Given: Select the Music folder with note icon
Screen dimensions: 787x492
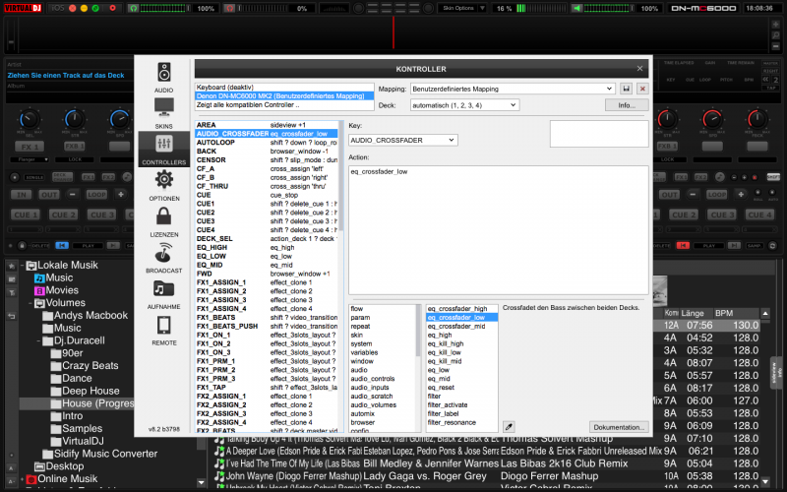Looking at the screenshot, I should (54, 277).
